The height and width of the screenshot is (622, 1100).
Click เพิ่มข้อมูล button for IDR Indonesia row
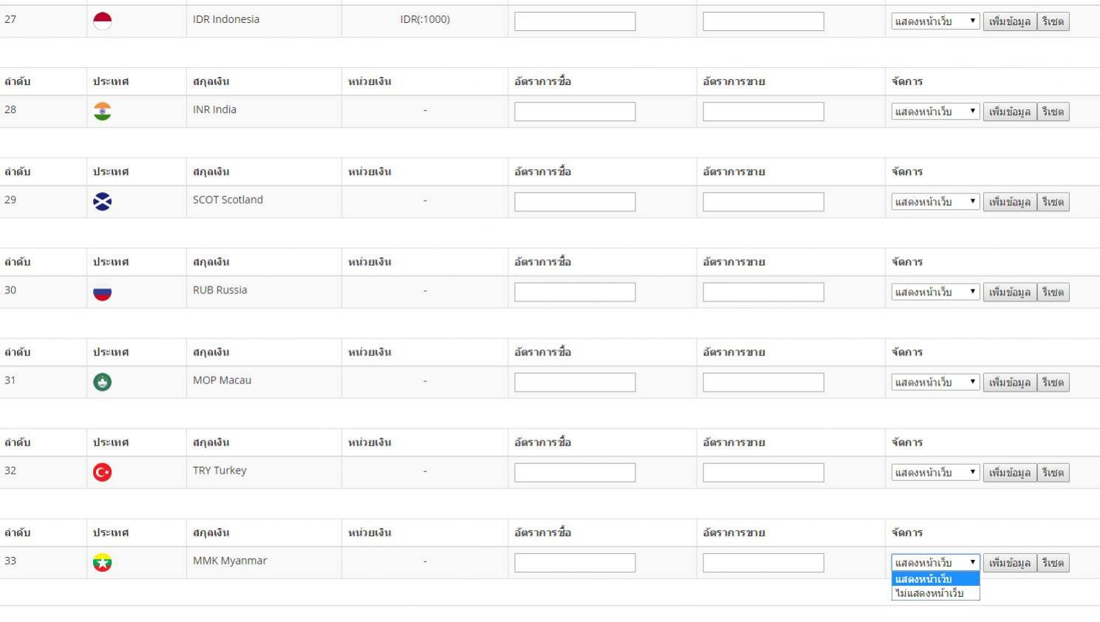pyautogui.click(x=1010, y=21)
